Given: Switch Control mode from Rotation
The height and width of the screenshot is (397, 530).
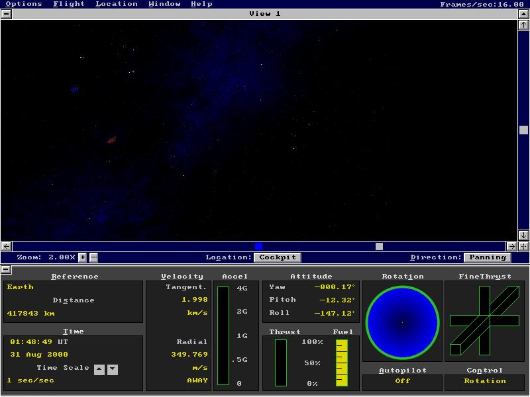Looking at the screenshot, I should [x=484, y=381].
